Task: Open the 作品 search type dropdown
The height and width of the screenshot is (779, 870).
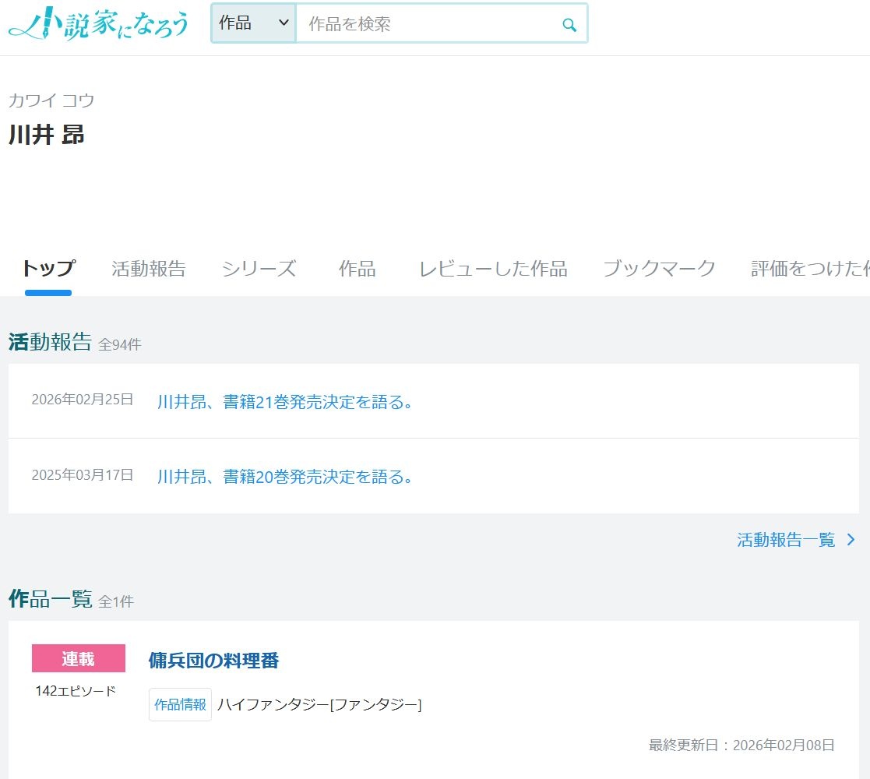Action: [x=254, y=23]
